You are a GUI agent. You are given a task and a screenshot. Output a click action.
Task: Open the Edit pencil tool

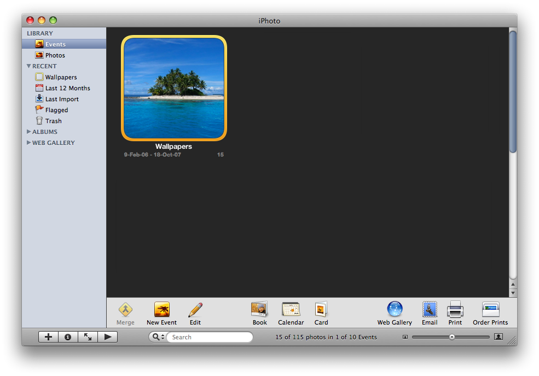195,310
